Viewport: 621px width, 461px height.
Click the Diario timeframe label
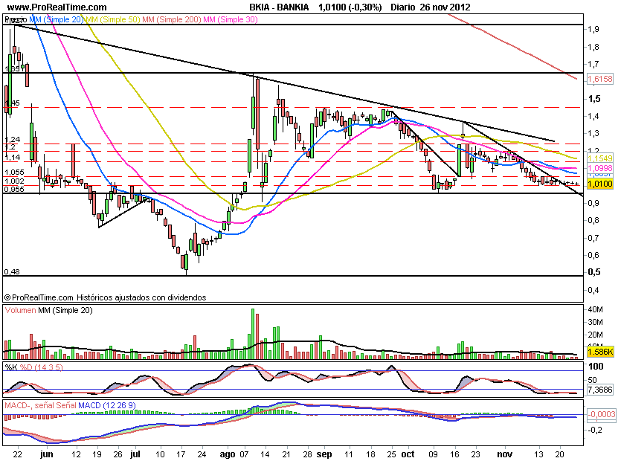point(403,7)
